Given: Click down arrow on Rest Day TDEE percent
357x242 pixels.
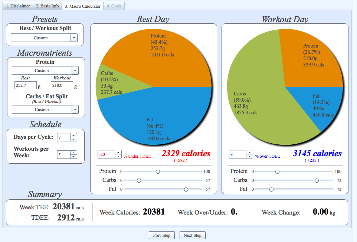Looking at the screenshot, I should [x=118, y=156].
